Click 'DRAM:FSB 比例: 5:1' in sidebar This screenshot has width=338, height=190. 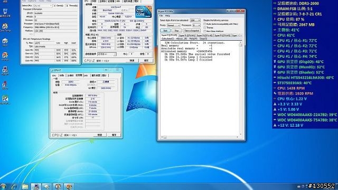(x=295, y=9)
